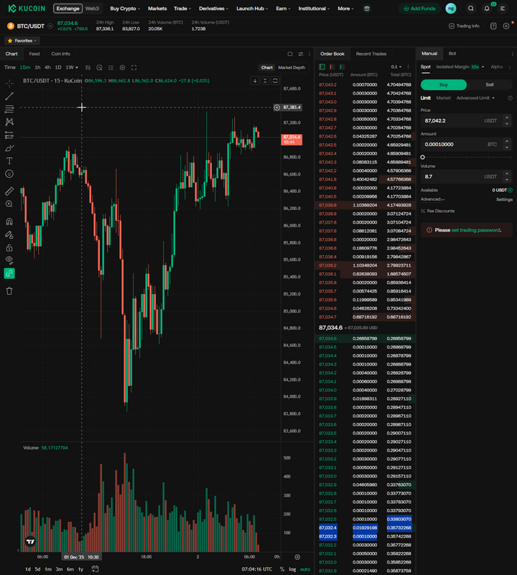517x575 pixels.
Task: Open the Fibonacci retracement tool group
Action: click(x=9, y=109)
